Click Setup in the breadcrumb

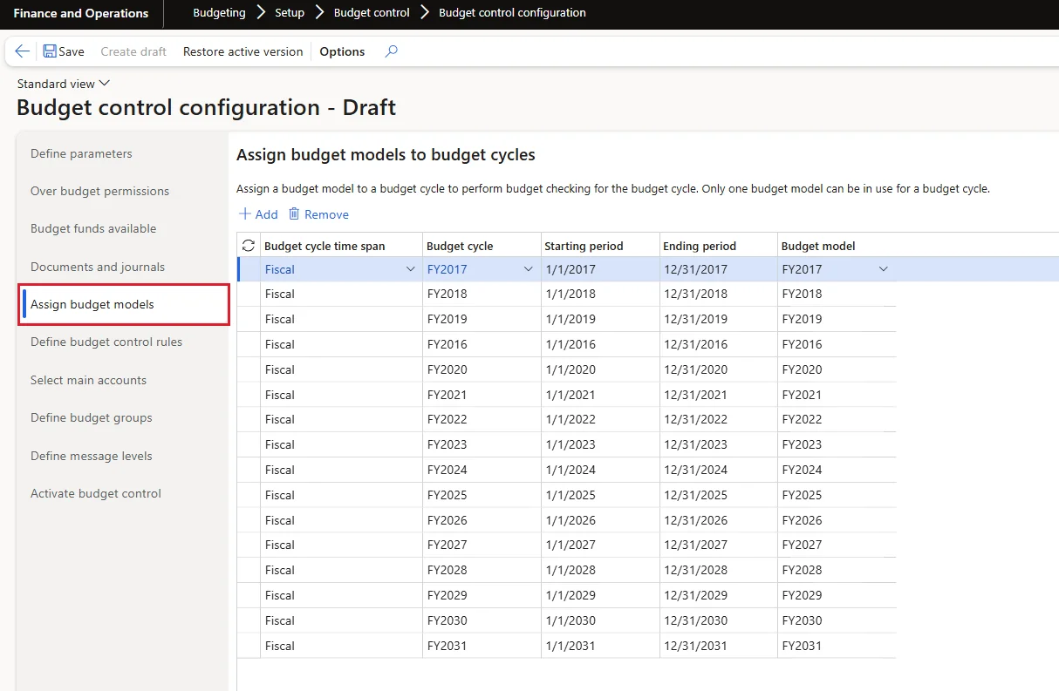point(290,12)
